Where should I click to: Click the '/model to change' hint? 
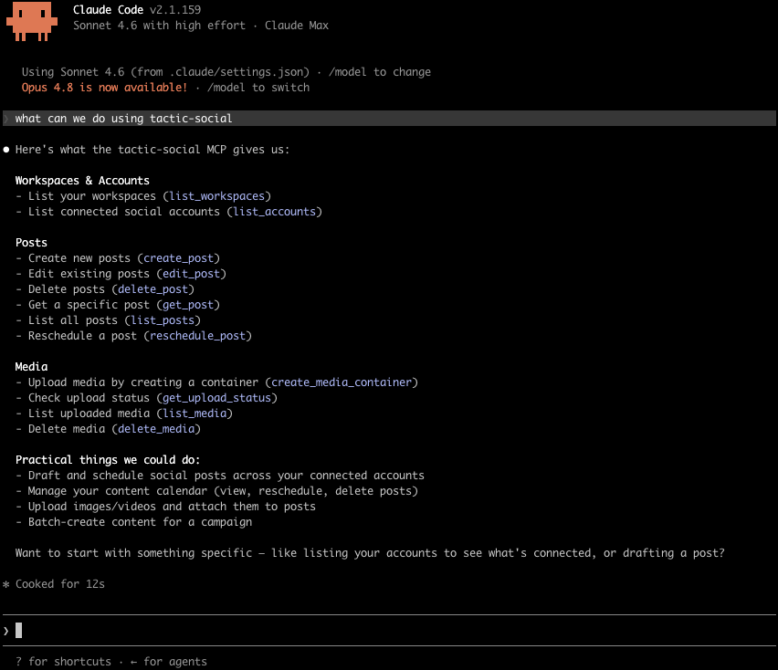click(380, 72)
